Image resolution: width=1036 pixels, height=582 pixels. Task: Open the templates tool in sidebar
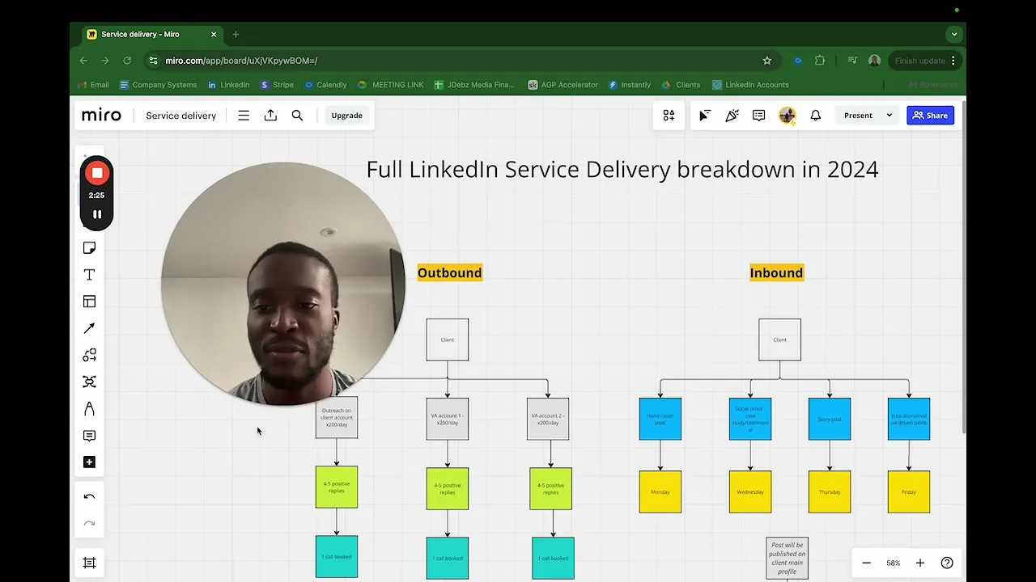pos(89,302)
